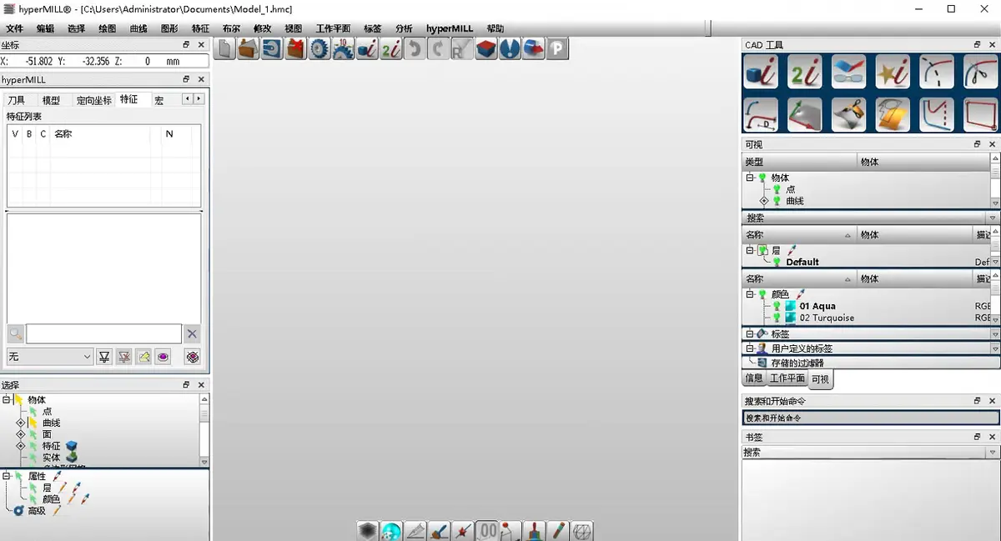Click the 00 icon in bottom toolbar
Viewport: 1001px width, 541px height.
pyautogui.click(x=487, y=530)
